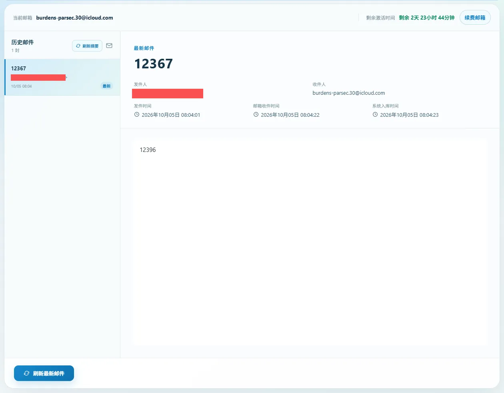The image size is (504, 393).
Task: Click the 最新 badge on the email item
Action: click(x=106, y=86)
